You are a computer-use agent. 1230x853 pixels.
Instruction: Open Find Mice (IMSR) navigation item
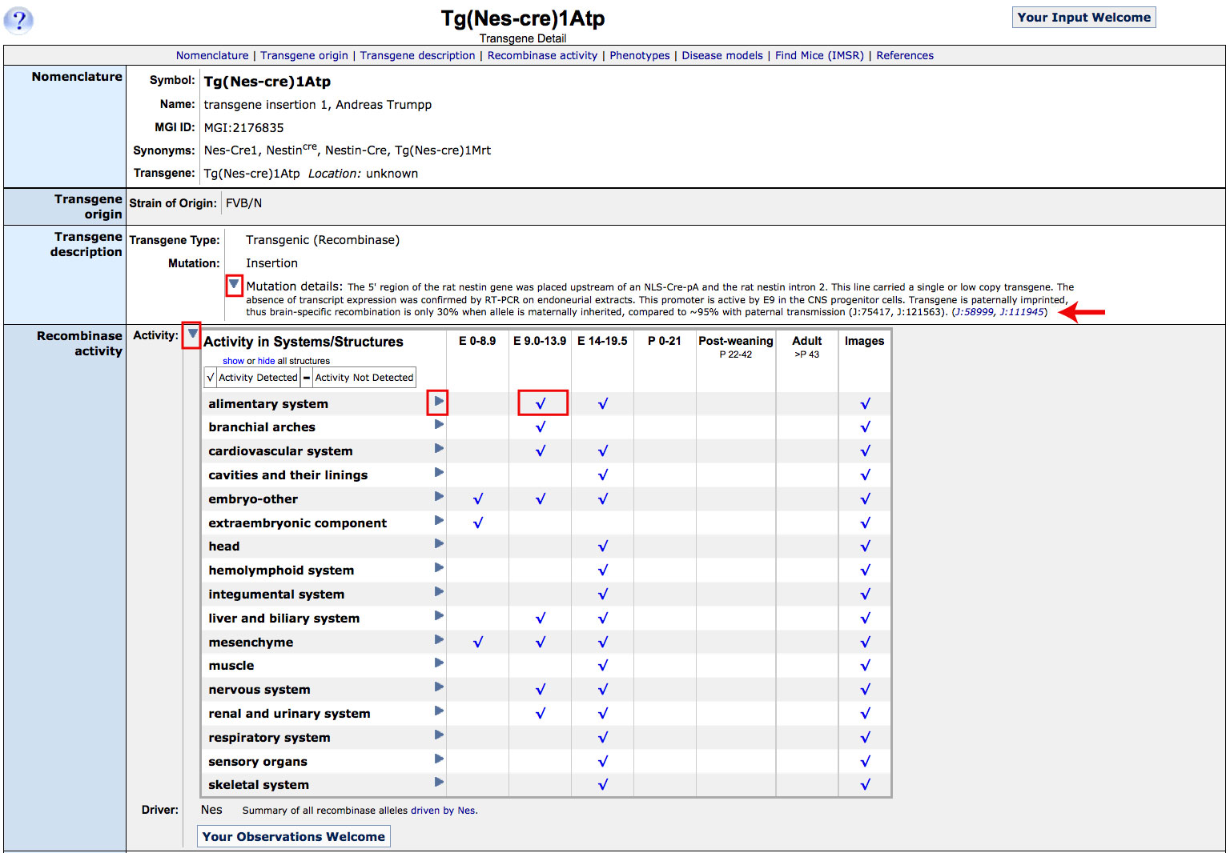(818, 55)
